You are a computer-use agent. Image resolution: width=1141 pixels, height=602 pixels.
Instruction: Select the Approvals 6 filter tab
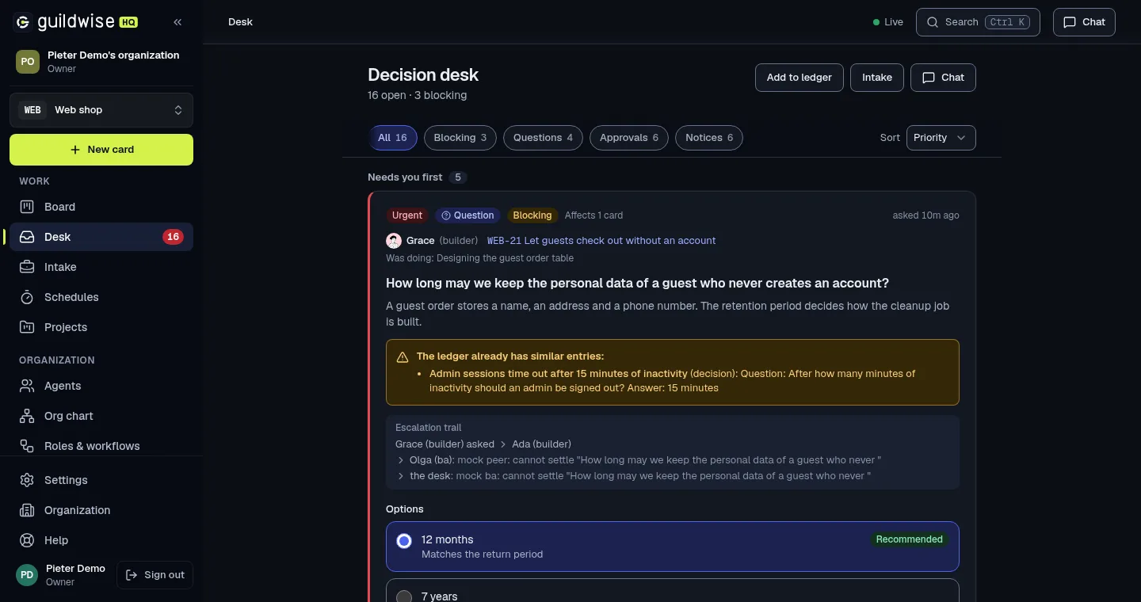click(629, 138)
